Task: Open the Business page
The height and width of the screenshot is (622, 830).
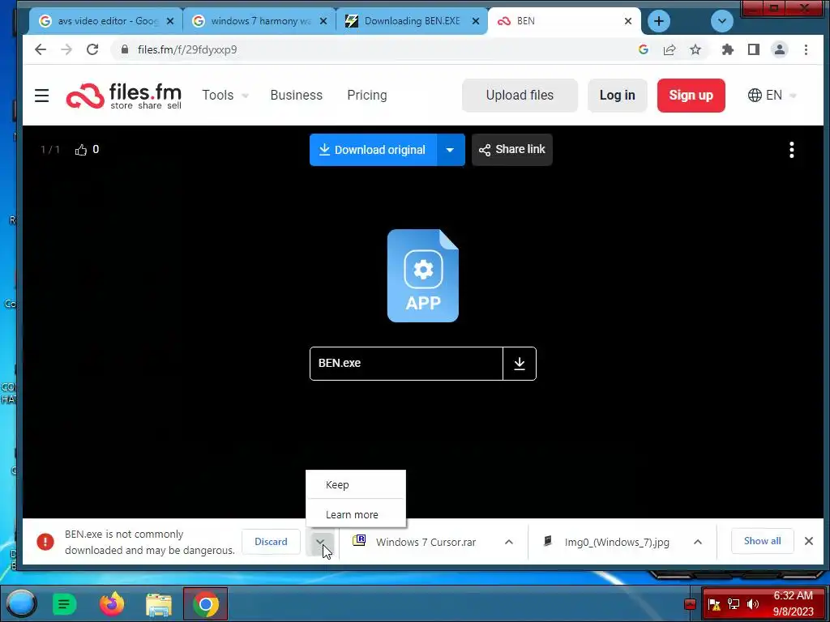Action: click(x=297, y=96)
